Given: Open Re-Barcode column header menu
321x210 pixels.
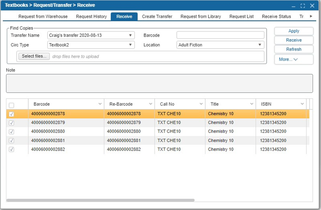Looking at the screenshot, I should [151, 104].
